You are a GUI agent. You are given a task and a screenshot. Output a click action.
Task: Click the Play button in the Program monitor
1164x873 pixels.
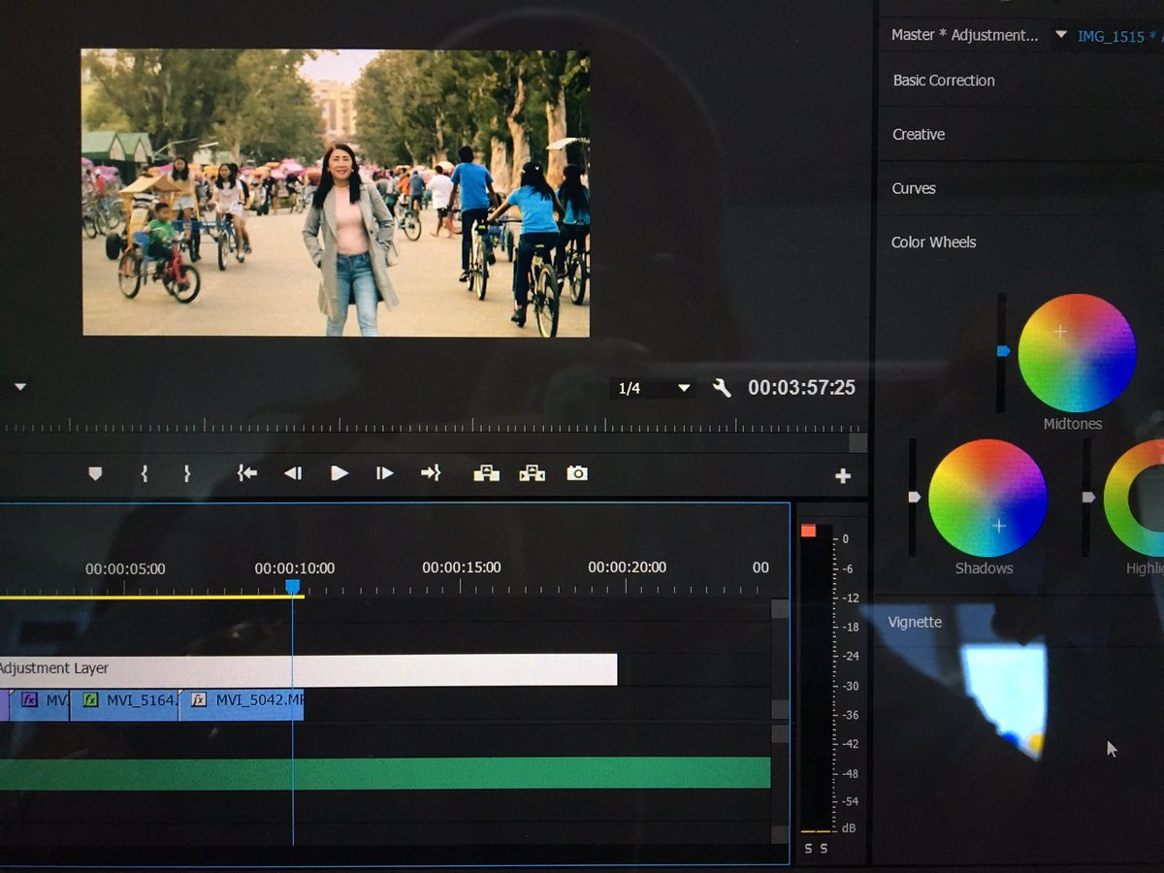[339, 473]
